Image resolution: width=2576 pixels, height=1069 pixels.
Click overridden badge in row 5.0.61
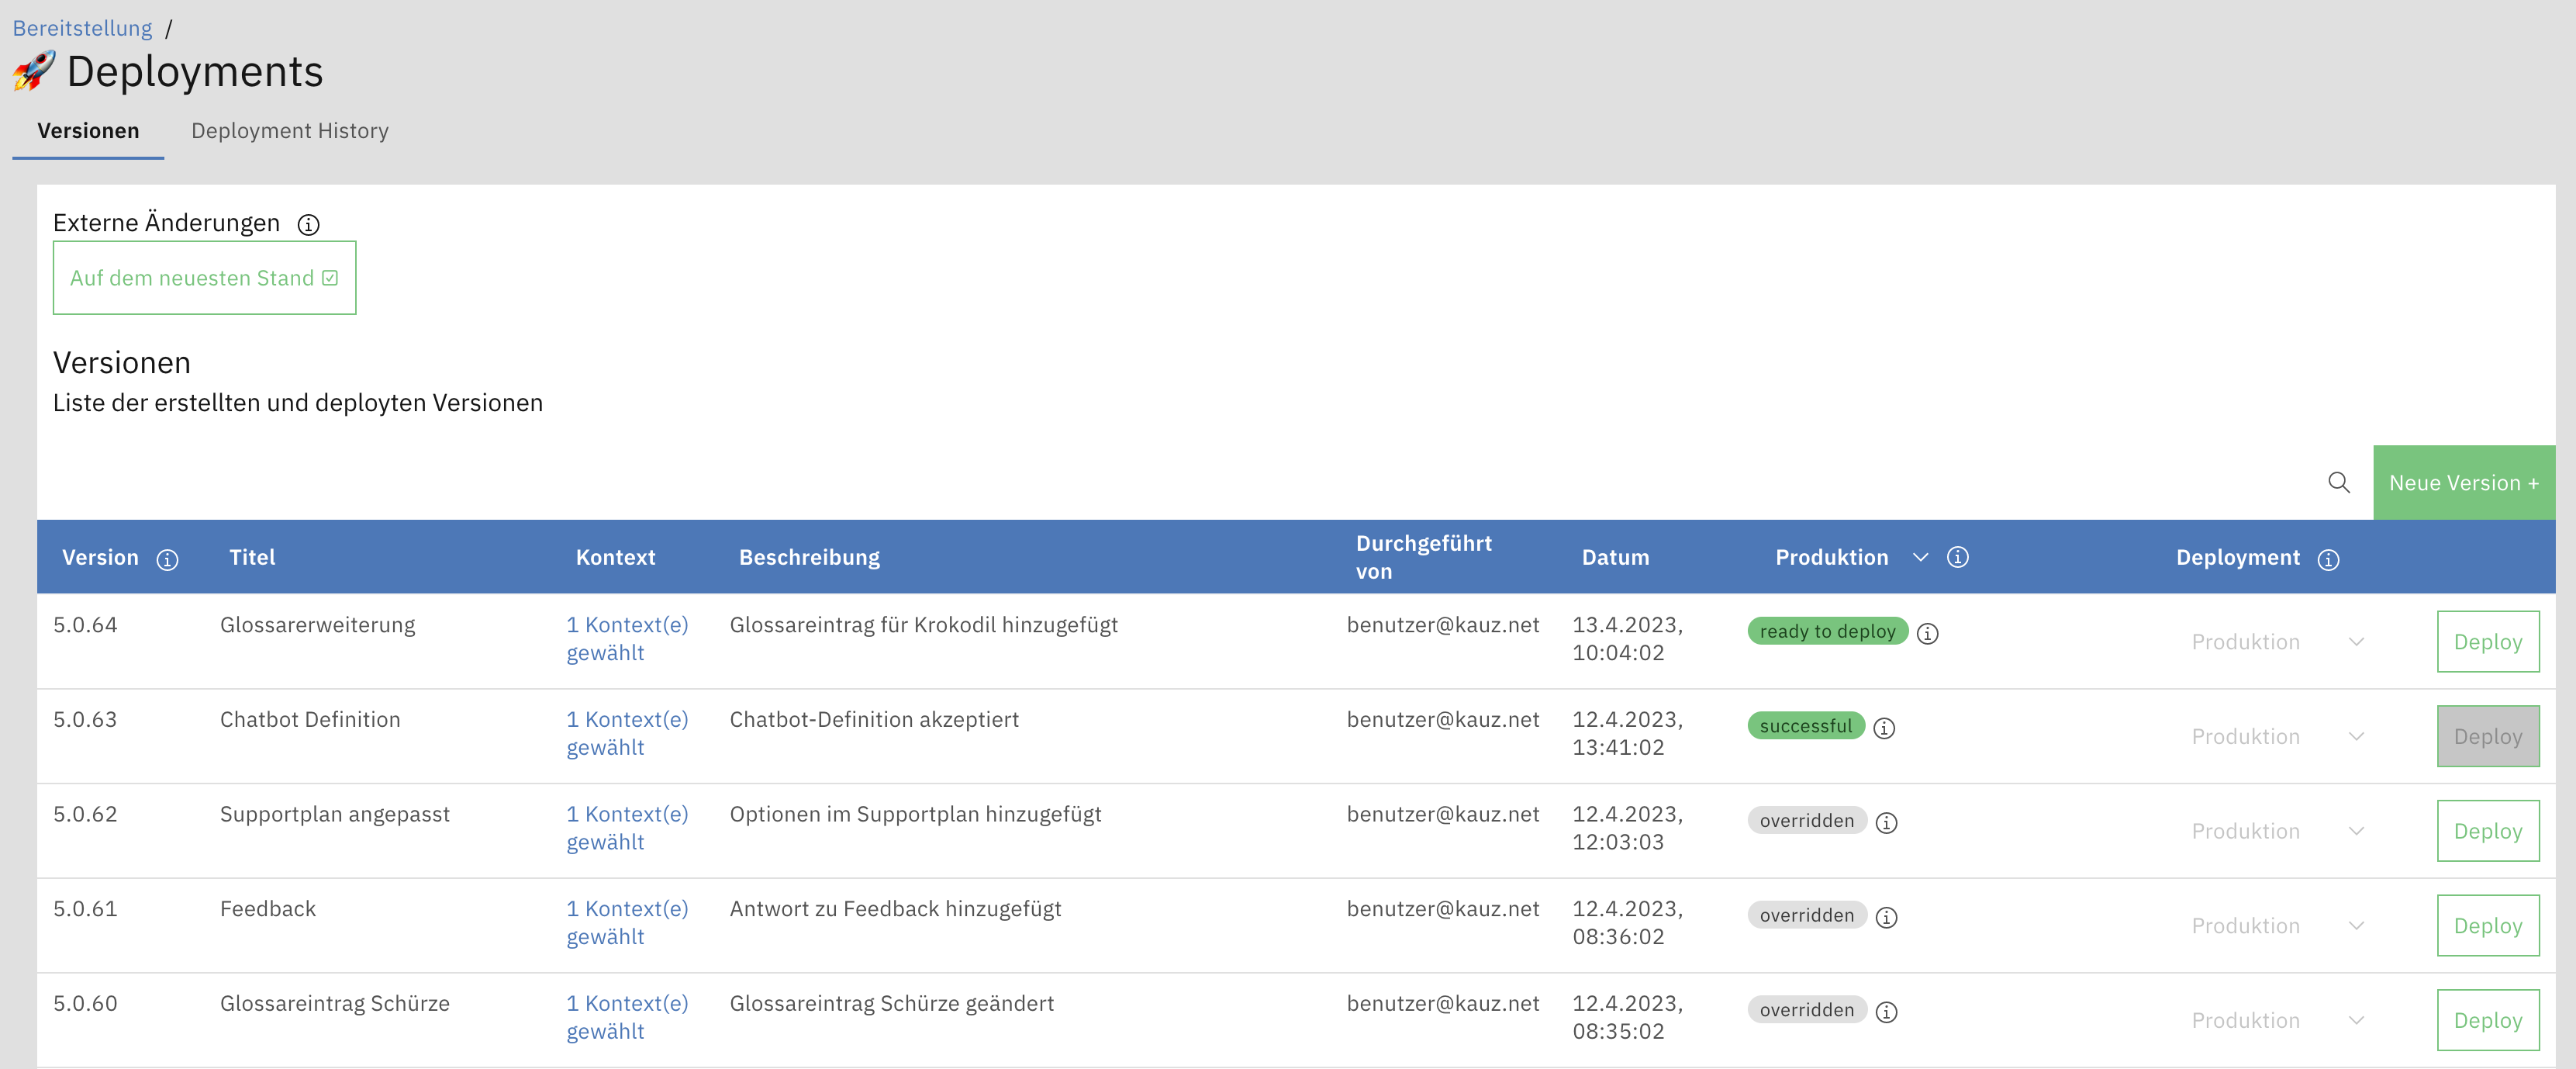pyautogui.click(x=1807, y=916)
